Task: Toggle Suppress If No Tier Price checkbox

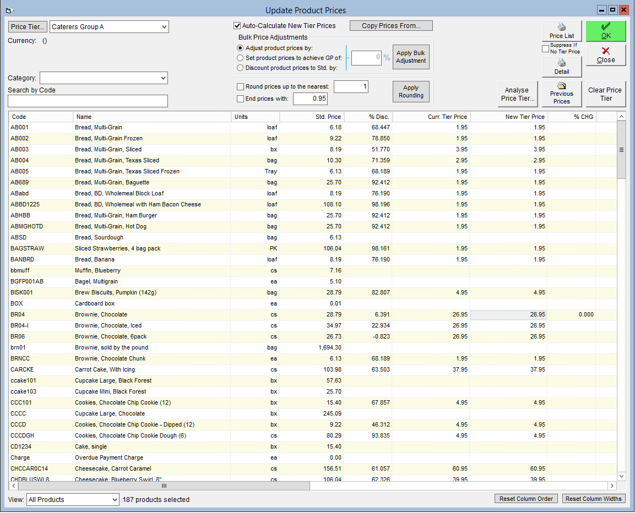Action: [x=545, y=48]
